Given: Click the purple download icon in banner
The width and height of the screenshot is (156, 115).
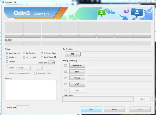Looking at the screenshot, I should (127, 11).
